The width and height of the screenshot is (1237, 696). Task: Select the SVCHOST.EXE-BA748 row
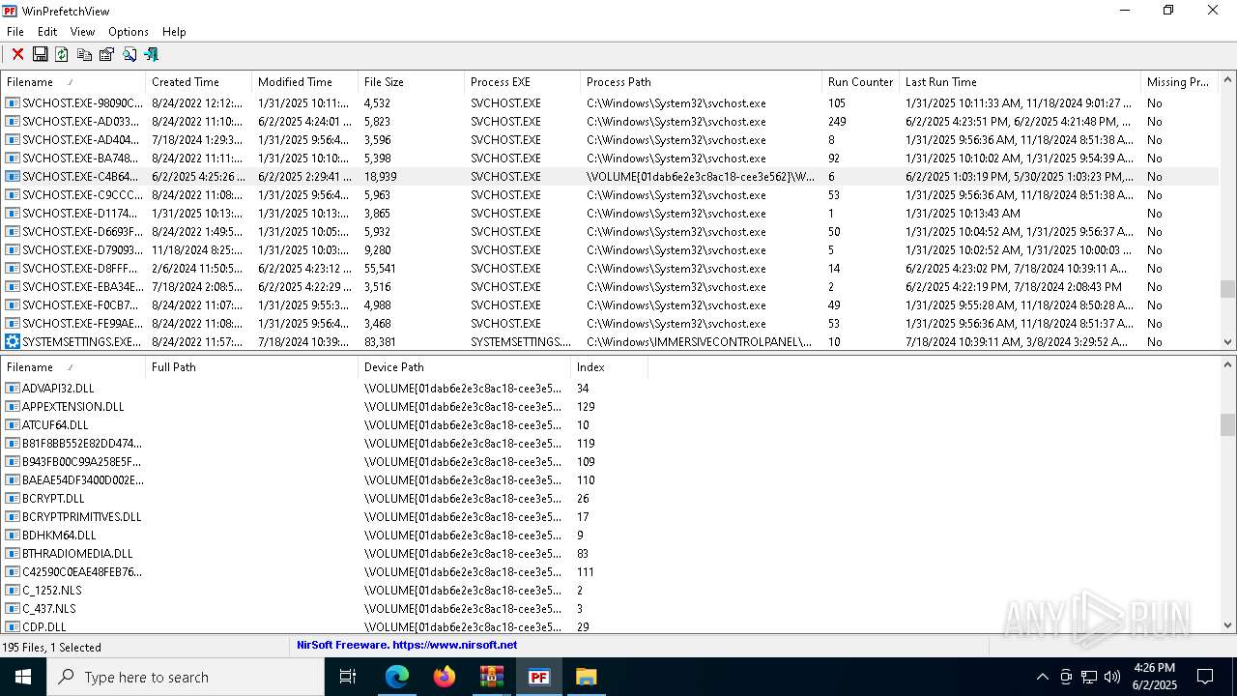click(x=610, y=159)
